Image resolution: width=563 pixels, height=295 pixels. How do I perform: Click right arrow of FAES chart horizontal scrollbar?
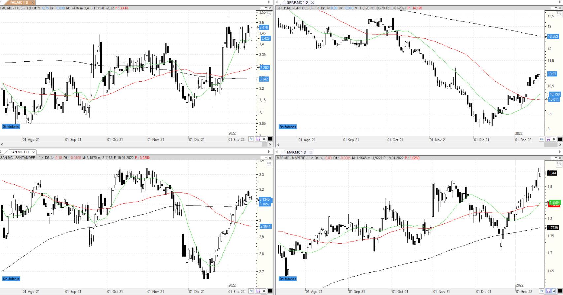pos(270,145)
